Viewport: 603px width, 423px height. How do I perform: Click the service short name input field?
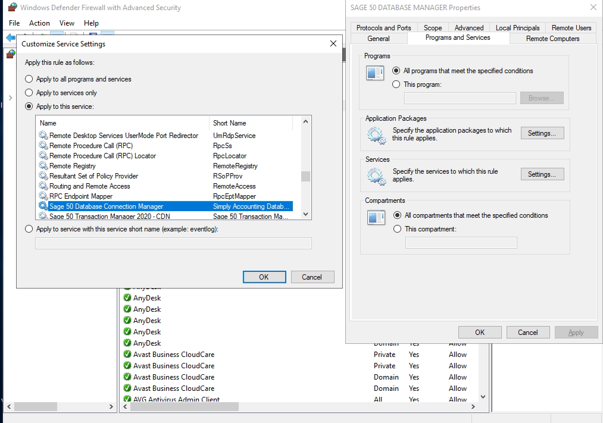(173, 243)
